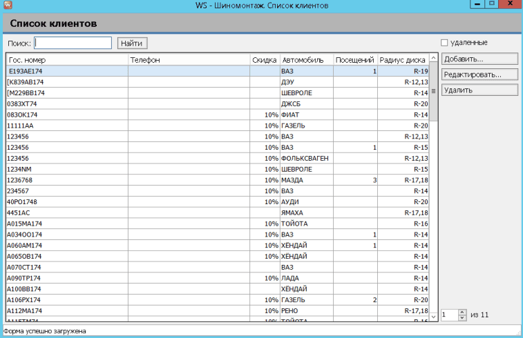The height and width of the screenshot is (338, 523).
Task: Click the page number field
Action: [x=449, y=315]
